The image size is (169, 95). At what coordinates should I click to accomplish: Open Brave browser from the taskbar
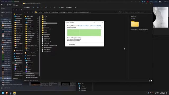(7, 93)
